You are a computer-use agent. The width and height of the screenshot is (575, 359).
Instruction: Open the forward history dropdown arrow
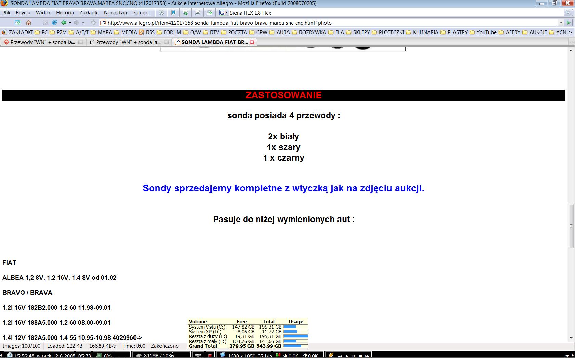83,23
